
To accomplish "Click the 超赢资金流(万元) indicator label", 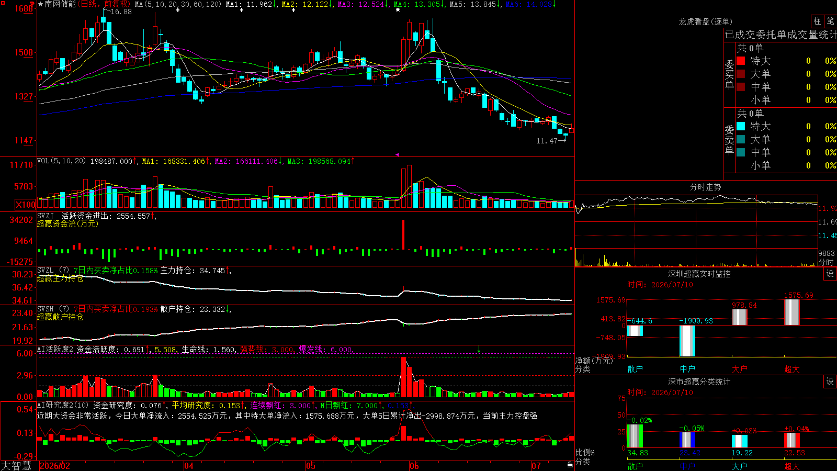I will click(x=67, y=223).
